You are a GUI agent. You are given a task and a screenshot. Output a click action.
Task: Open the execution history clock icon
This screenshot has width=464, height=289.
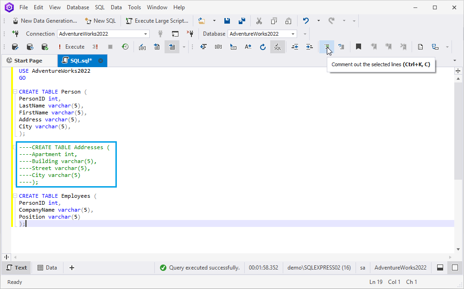[x=125, y=47]
